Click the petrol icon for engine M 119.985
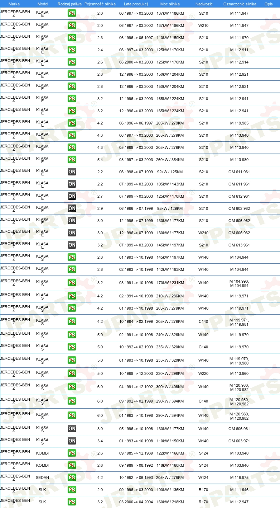This screenshot has width=280, height=508. 72,123
